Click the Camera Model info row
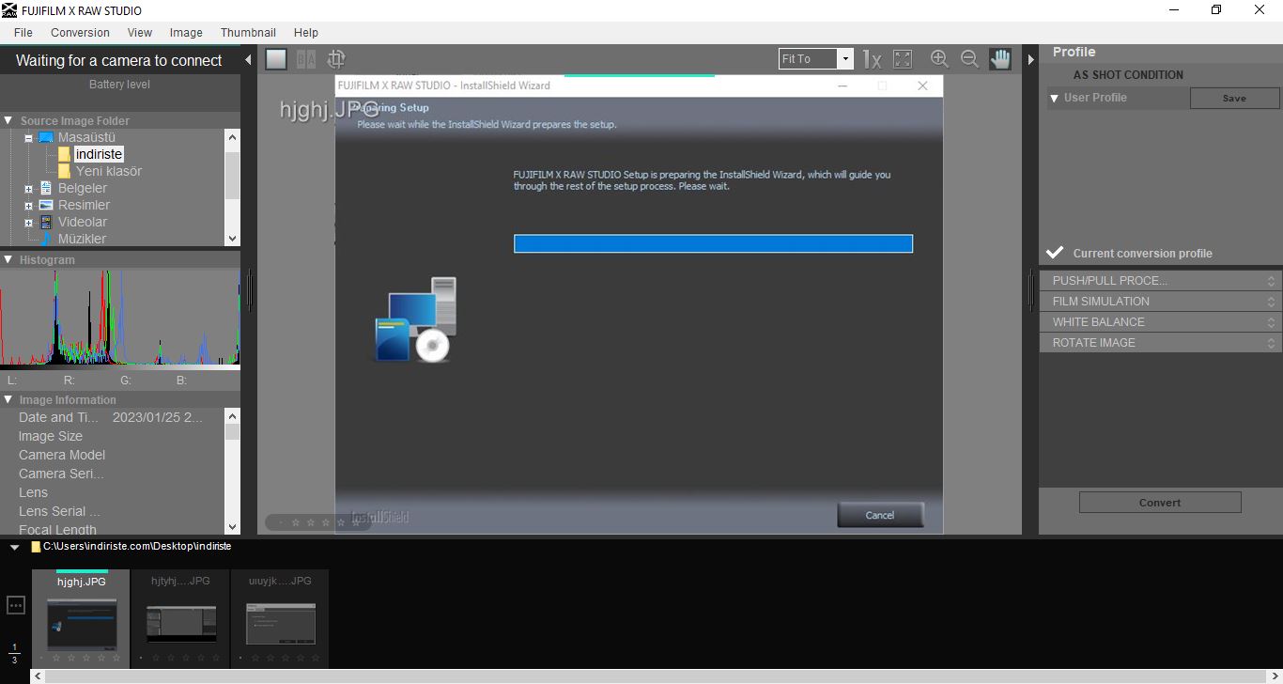This screenshot has width=1283, height=684. pos(113,455)
